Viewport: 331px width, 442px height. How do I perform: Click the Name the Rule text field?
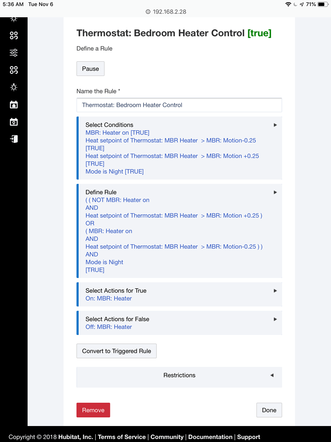[x=179, y=105]
